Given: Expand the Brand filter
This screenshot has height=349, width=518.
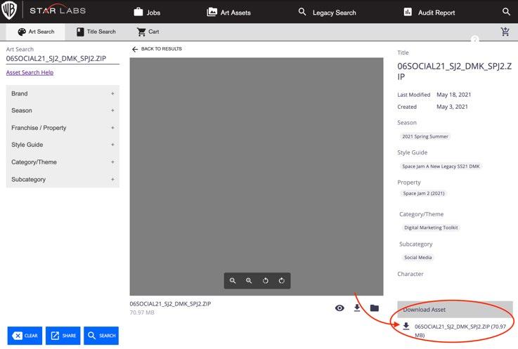Looking at the screenshot, I should click(x=63, y=93).
